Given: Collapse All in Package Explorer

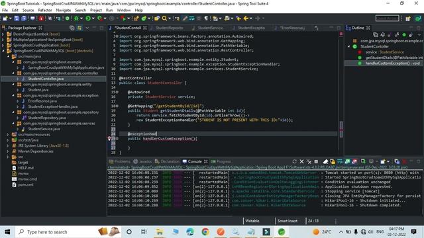Looking at the screenshot, I should [x=72, y=28].
